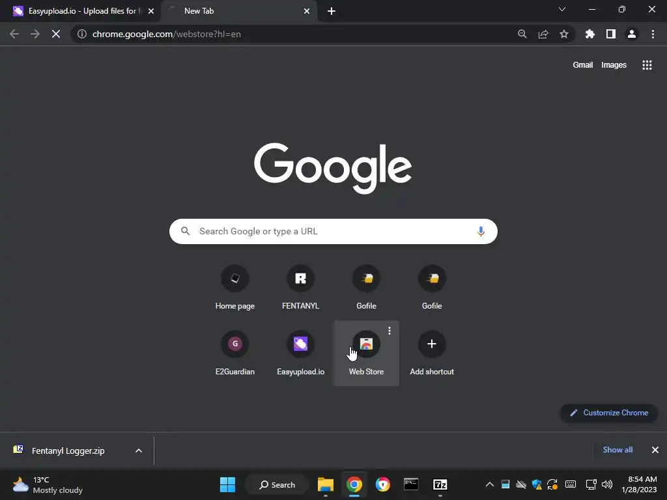This screenshot has width=667, height=500.
Task: Open the Easyupload.io shortcut
Action: tap(300, 354)
